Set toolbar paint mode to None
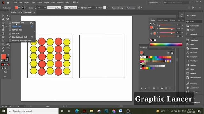 tap(8, 65)
